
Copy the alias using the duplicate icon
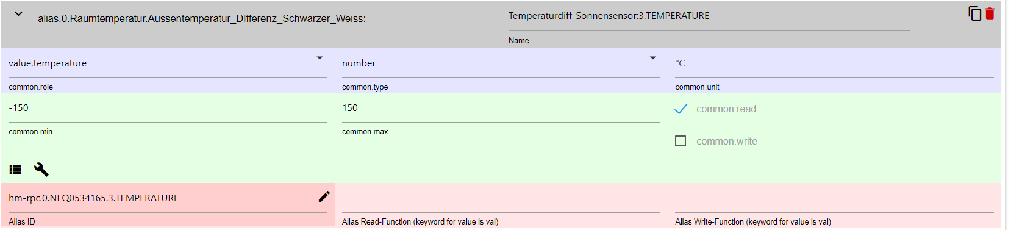(974, 13)
